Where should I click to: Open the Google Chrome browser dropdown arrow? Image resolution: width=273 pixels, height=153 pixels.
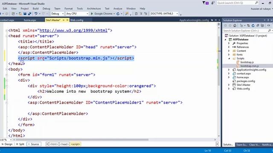(x=114, y=14)
